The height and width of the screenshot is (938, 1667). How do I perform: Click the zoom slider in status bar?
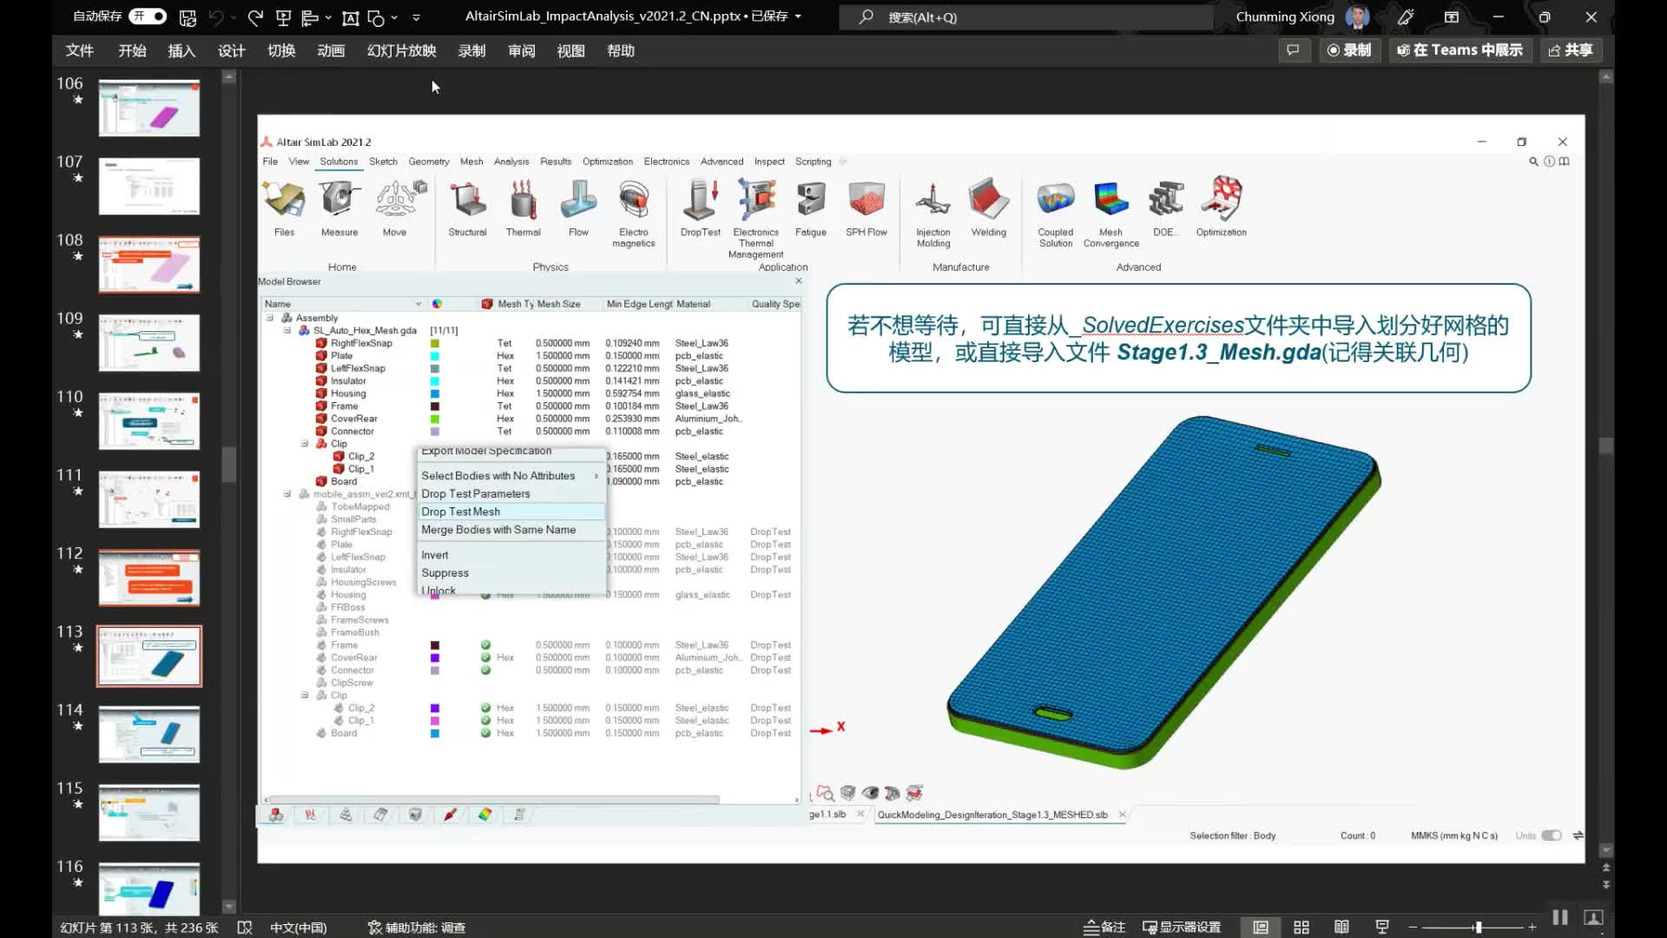click(1478, 928)
